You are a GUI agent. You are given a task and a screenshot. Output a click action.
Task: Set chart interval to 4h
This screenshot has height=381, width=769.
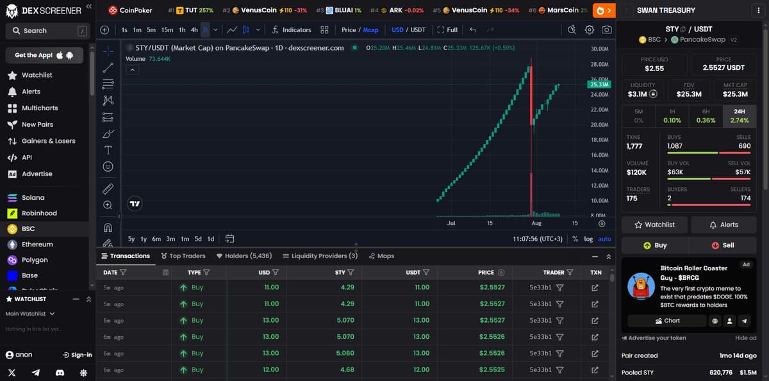coord(194,30)
